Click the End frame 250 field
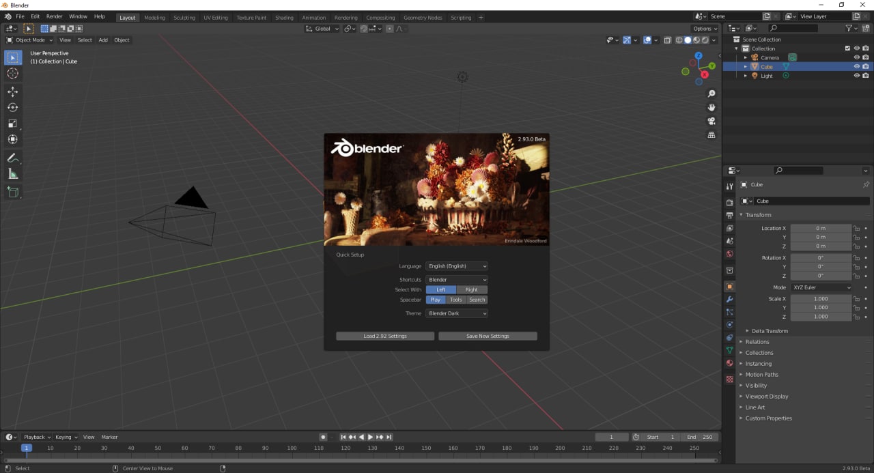 click(x=700, y=437)
